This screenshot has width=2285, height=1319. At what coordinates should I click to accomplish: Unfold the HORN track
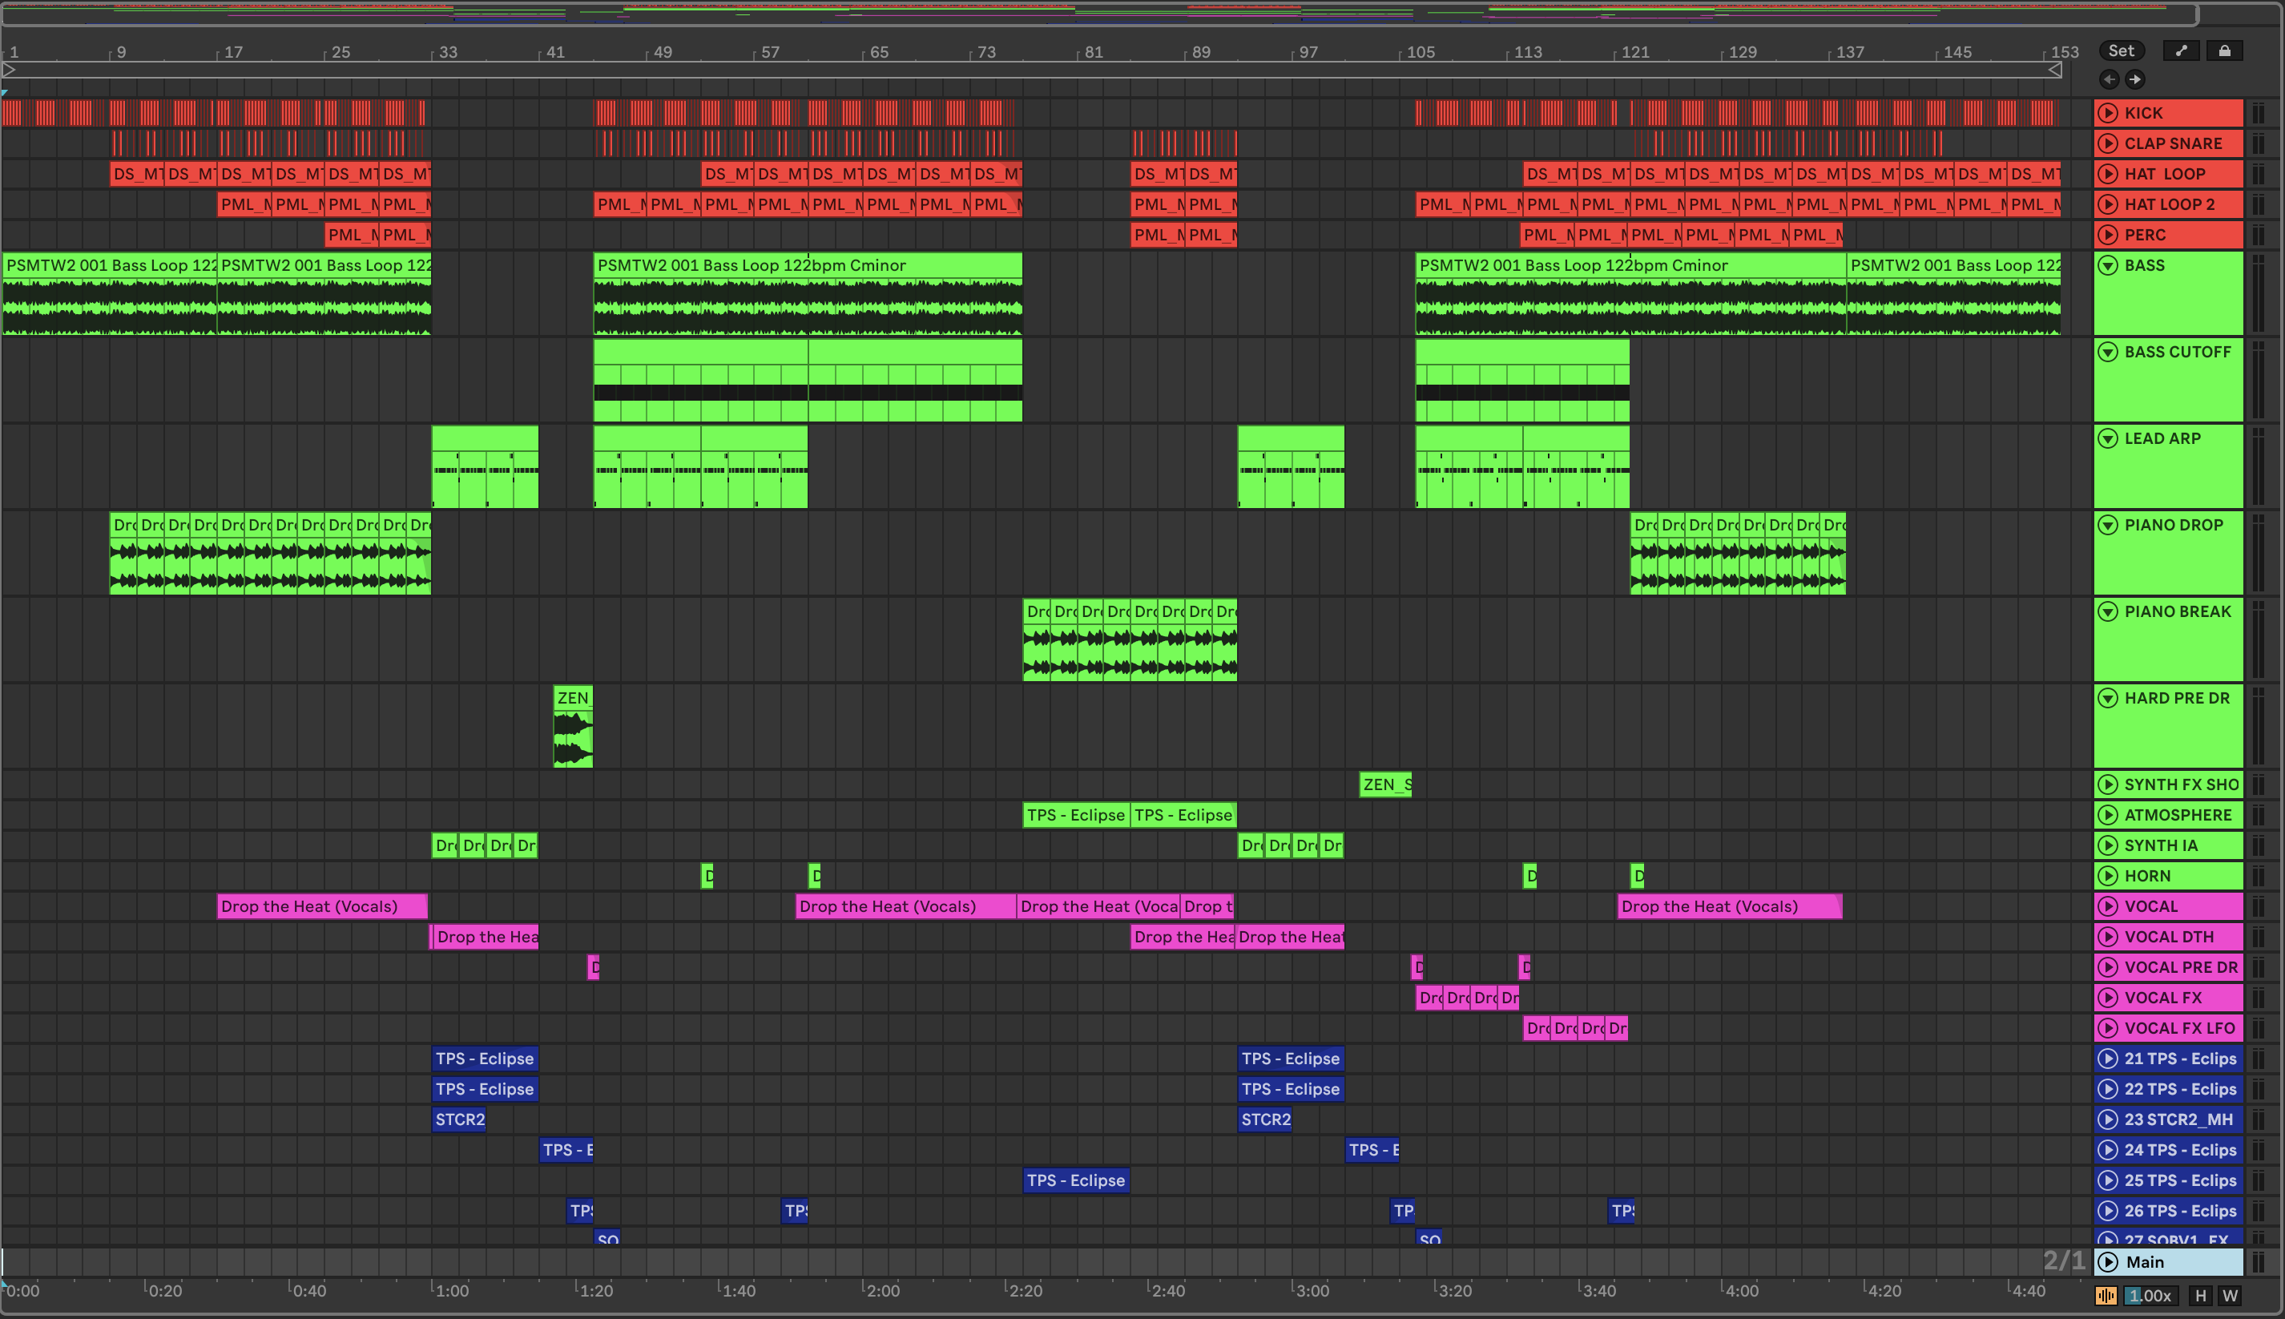(x=2107, y=876)
